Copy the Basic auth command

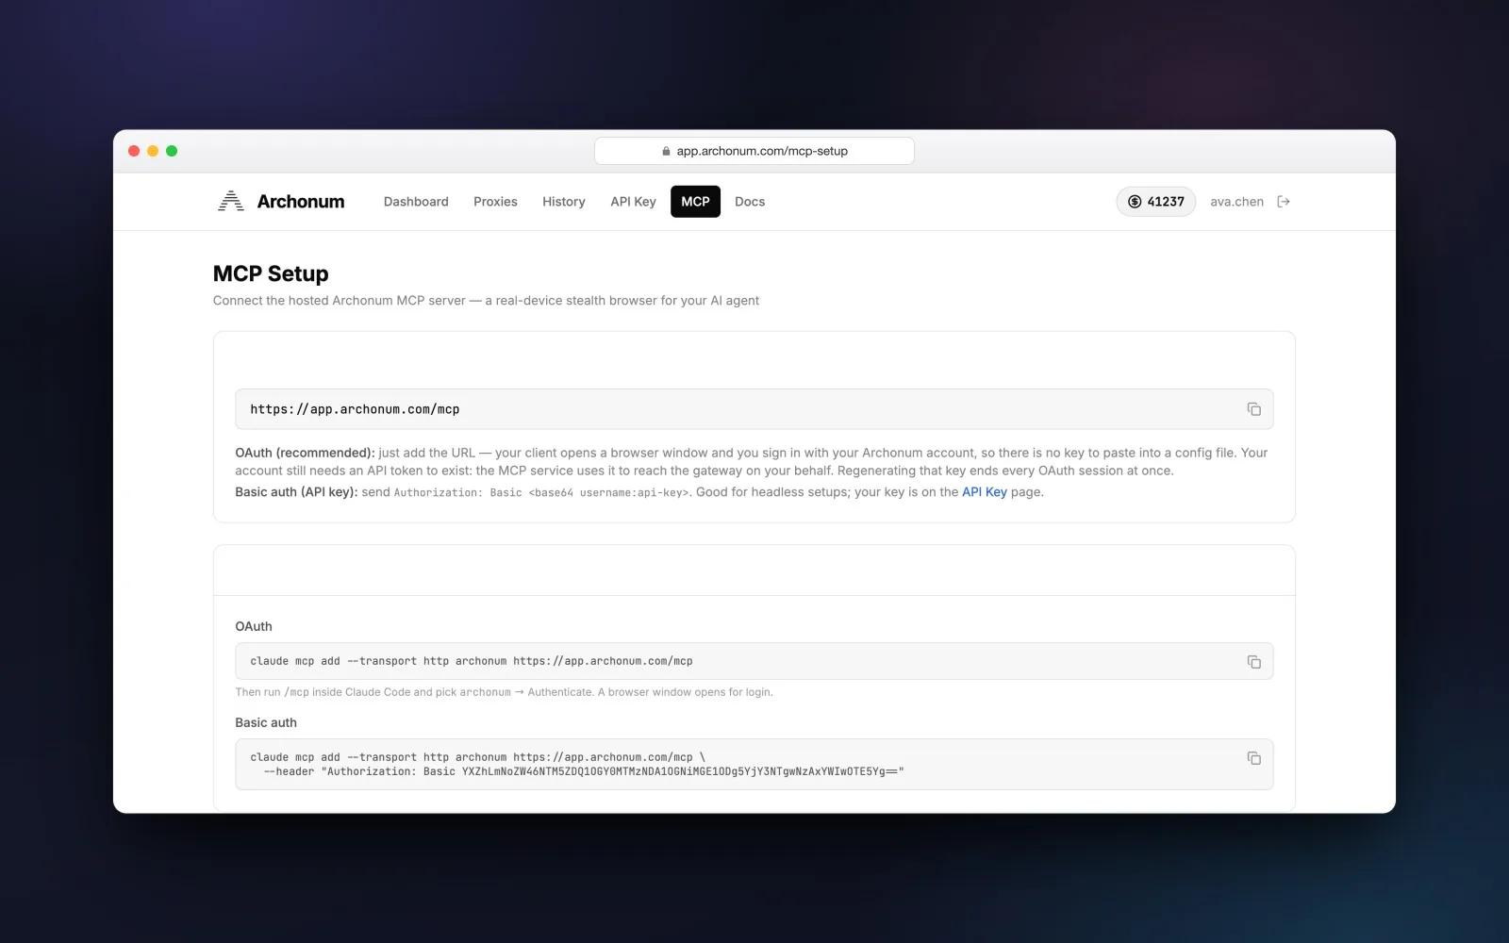[1253, 758]
